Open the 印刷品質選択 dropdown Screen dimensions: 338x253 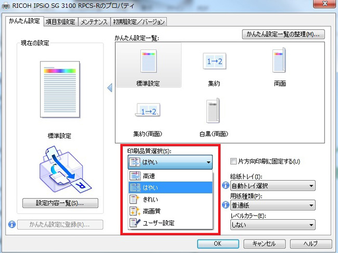click(170, 162)
